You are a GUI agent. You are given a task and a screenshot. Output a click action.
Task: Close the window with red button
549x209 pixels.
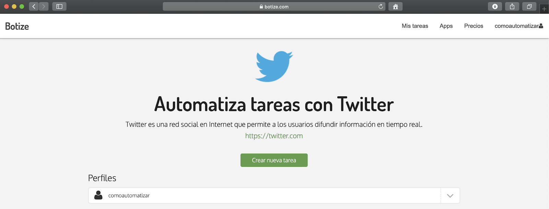(6, 7)
